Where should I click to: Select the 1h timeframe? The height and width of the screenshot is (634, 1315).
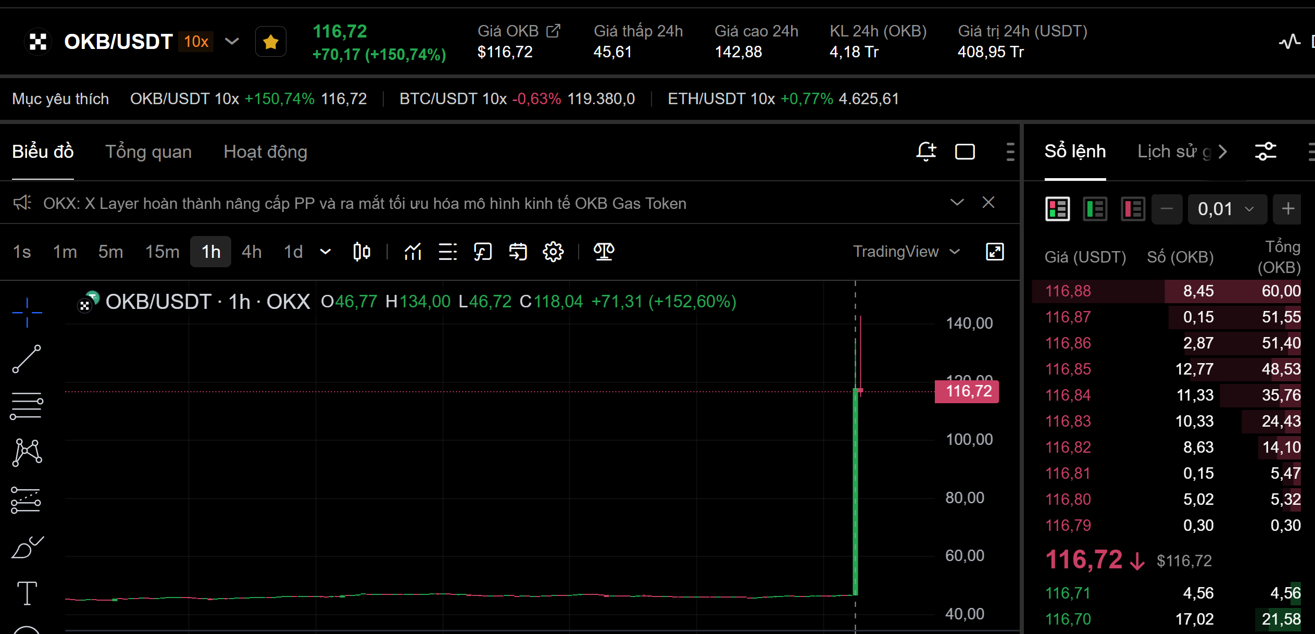210,252
